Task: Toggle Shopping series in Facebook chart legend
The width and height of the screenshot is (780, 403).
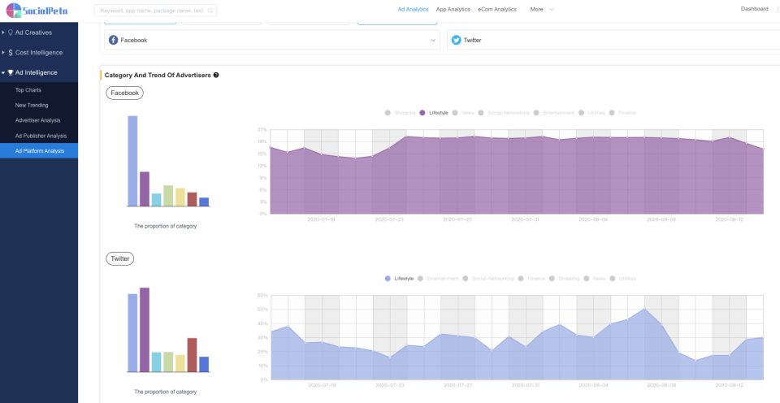Action: pyautogui.click(x=400, y=113)
